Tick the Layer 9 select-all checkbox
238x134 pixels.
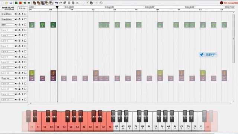[x=25, y=57]
